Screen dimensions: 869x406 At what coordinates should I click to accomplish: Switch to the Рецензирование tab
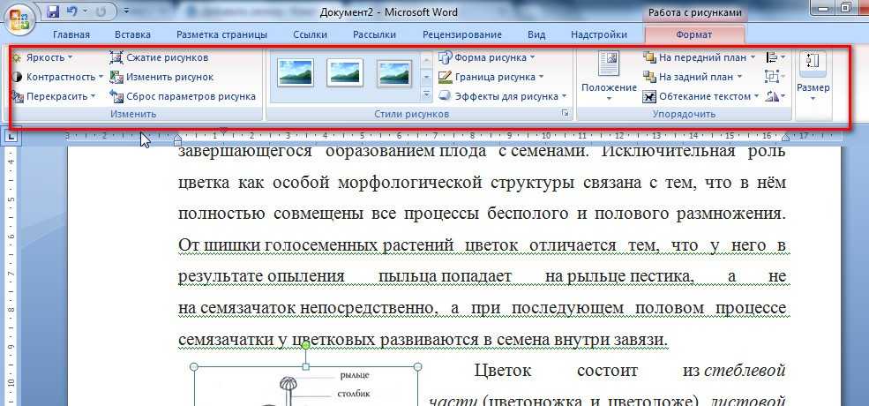click(x=461, y=34)
